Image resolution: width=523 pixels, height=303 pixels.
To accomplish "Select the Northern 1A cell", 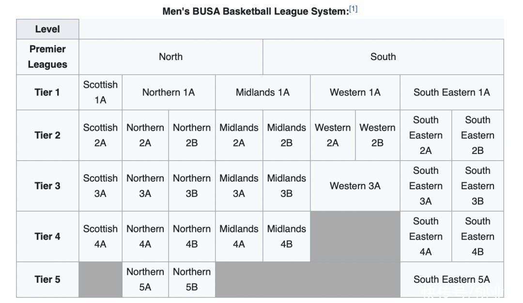I will [169, 92].
